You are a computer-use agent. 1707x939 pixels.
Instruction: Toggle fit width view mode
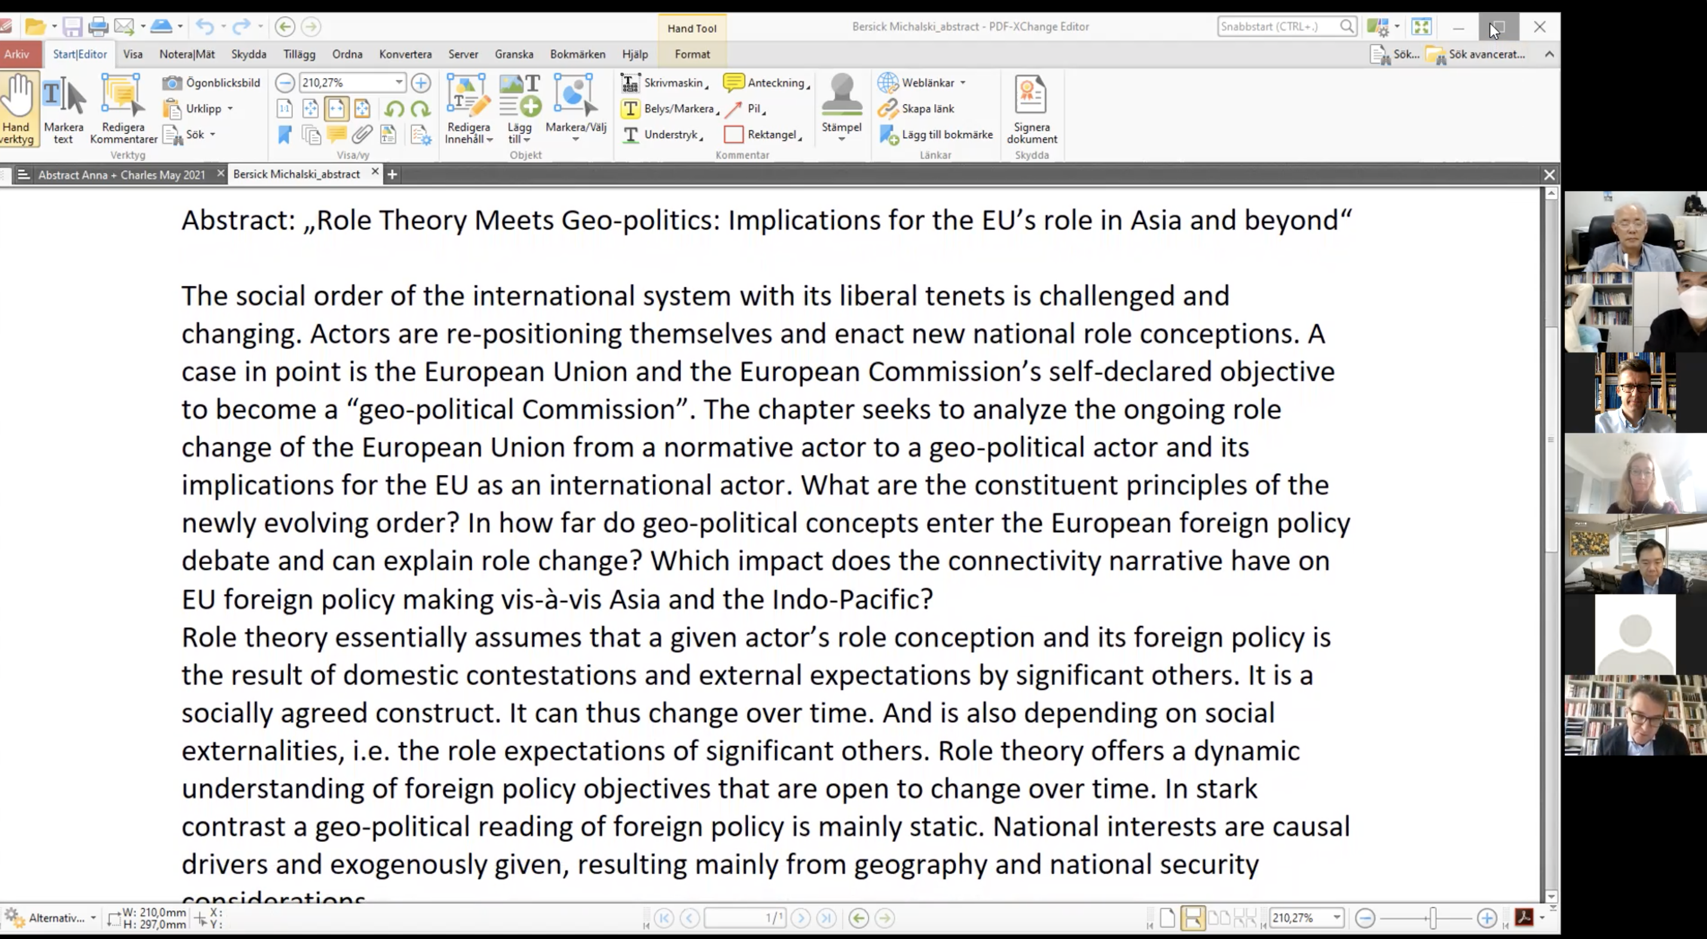(336, 109)
